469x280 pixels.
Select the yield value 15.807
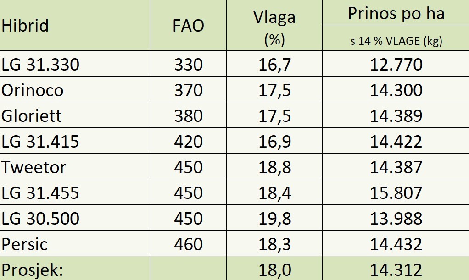point(396,193)
